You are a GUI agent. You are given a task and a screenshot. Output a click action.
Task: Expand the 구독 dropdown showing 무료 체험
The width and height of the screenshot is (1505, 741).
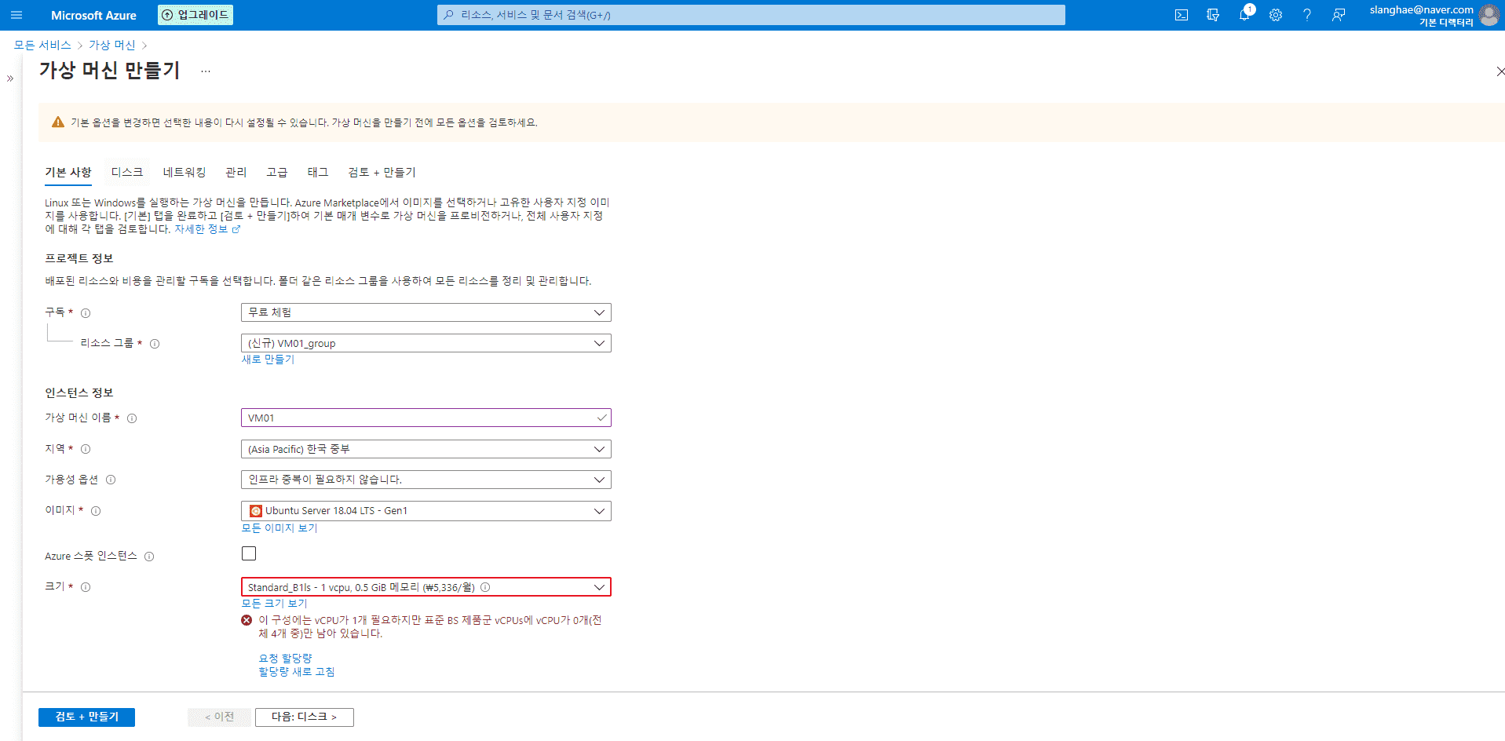[426, 312]
